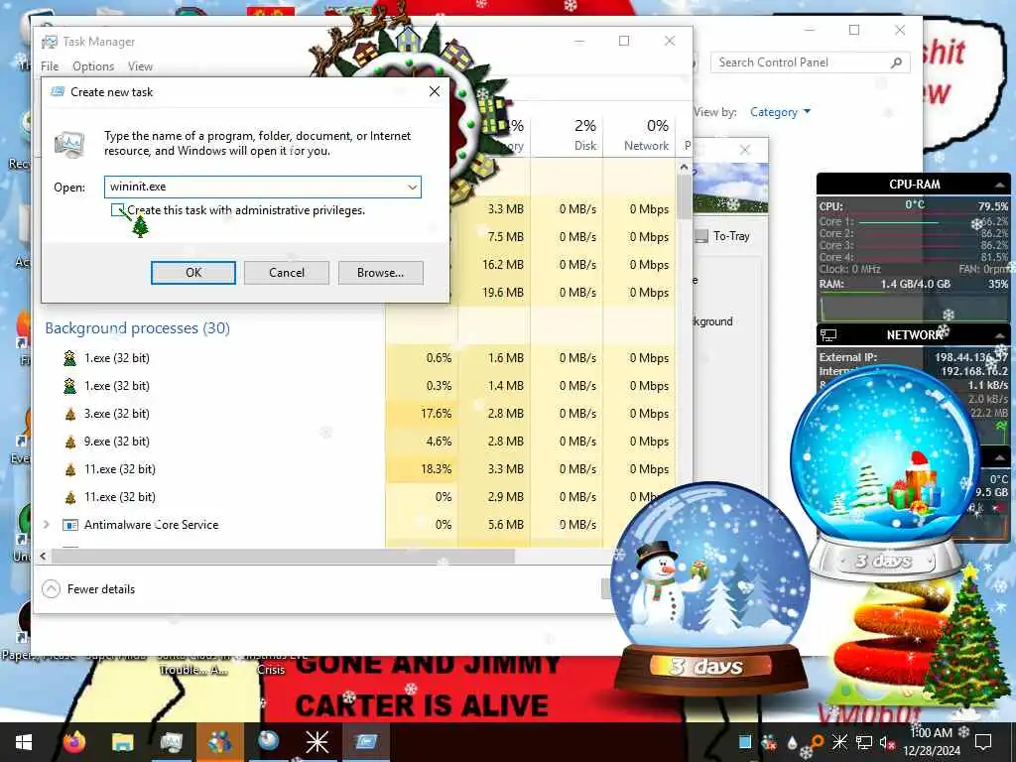Confirm the new task with OK
Screen dimensions: 1016x762
pos(193,273)
